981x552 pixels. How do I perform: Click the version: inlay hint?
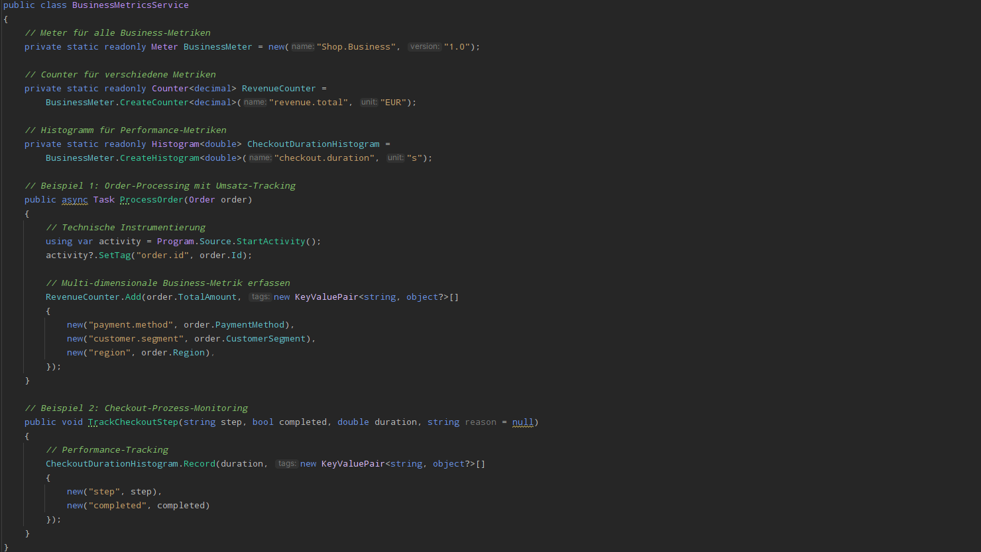tap(424, 47)
